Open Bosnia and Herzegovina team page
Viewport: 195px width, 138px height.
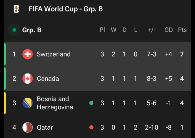[55, 103]
